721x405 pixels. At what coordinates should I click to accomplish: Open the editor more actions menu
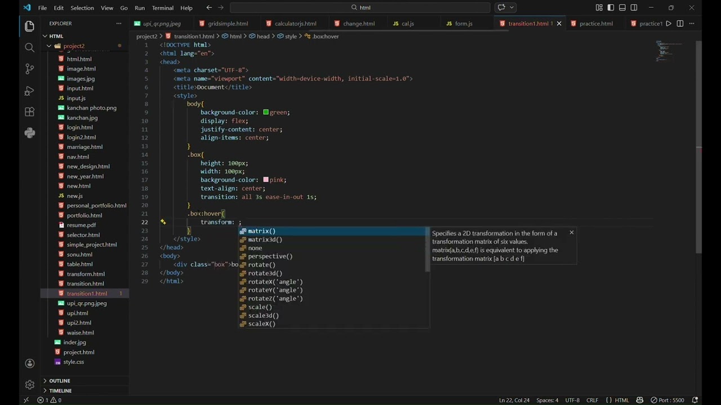pyautogui.click(x=692, y=24)
